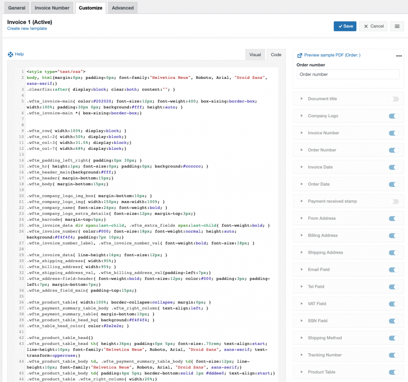Click line number 36 in the gutter

click(22, 302)
